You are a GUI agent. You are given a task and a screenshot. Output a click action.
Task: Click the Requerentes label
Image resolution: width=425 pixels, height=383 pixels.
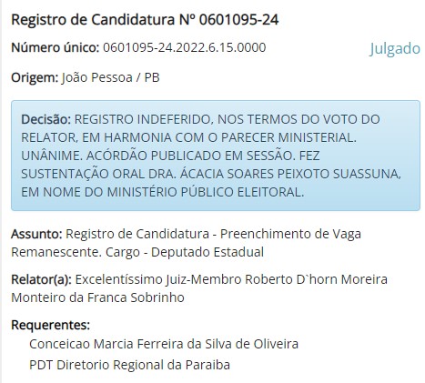pos(51,325)
